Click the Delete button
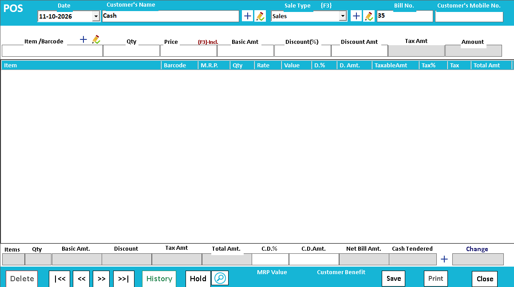 [x=22, y=279]
